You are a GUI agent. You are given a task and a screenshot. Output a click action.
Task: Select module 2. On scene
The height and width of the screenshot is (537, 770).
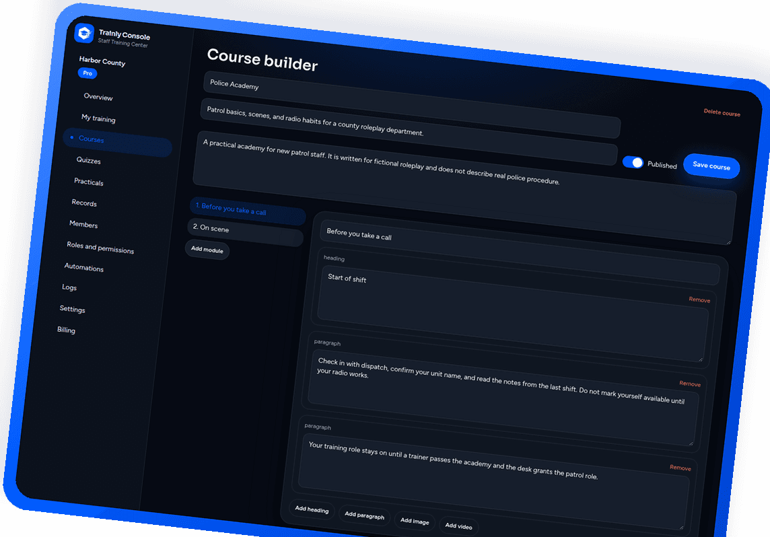point(245,233)
